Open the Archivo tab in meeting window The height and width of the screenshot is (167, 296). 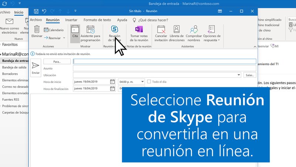pos(36,20)
